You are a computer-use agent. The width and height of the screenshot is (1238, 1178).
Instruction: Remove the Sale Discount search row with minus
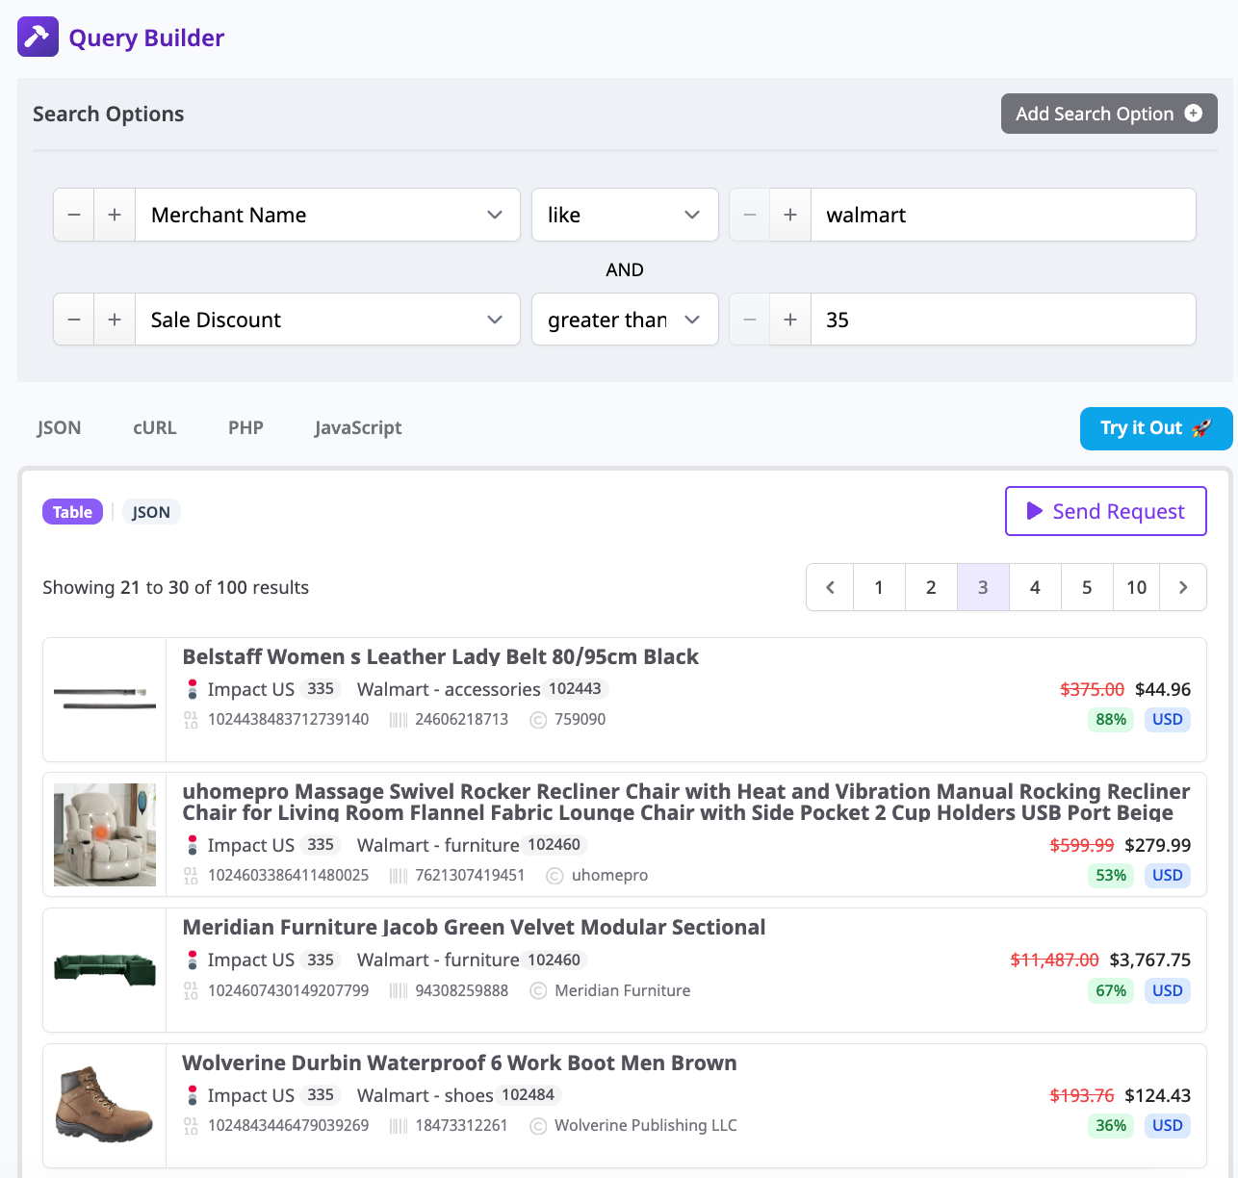click(74, 320)
